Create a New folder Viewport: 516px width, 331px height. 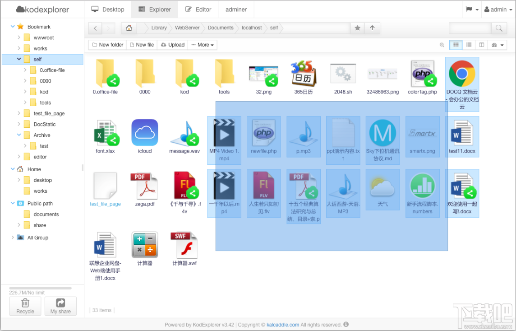108,45
